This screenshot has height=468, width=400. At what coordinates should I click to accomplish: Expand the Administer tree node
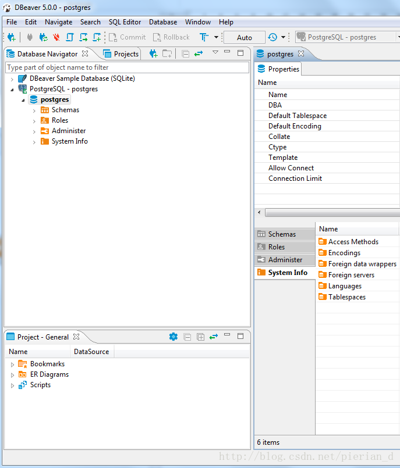34,131
